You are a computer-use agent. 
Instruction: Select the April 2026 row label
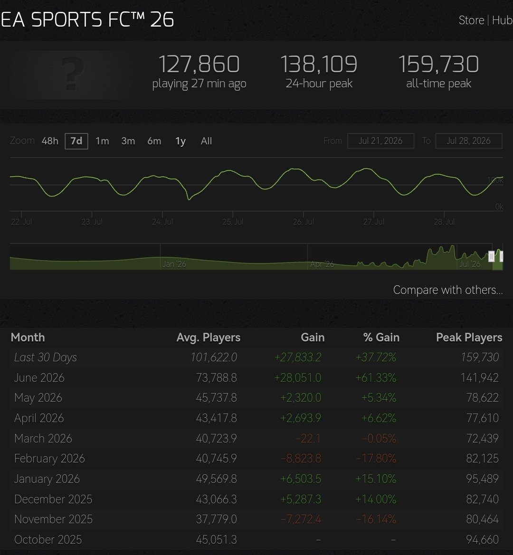click(x=39, y=418)
